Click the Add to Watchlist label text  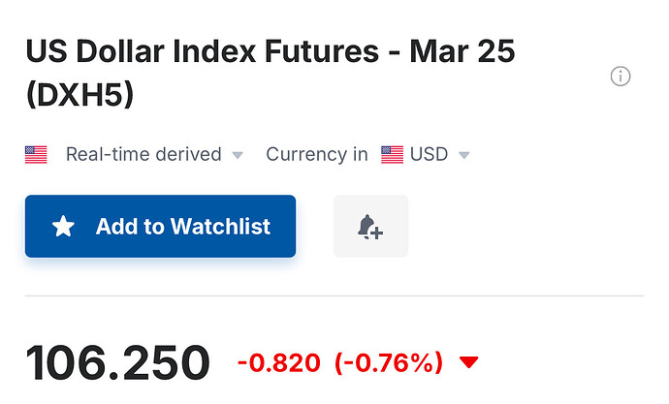[x=182, y=227]
